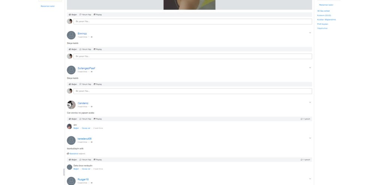Expand options chevron on Emrinzz's post
This screenshot has width=384, height=185.
[x=310, y=33]
